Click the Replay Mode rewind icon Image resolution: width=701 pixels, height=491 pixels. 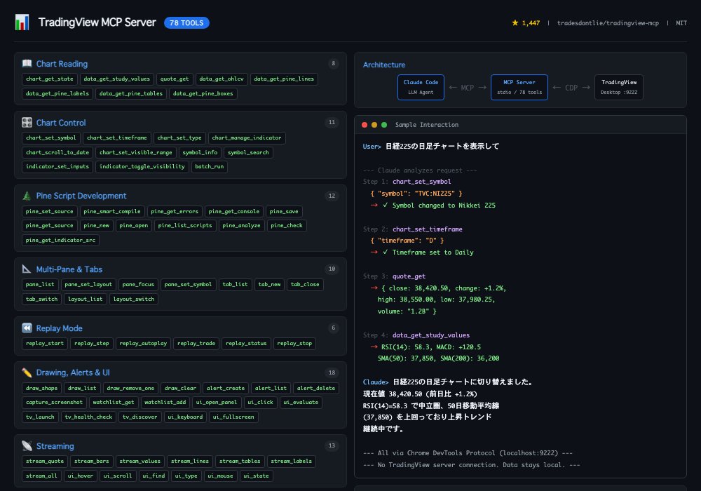point(27,328)
